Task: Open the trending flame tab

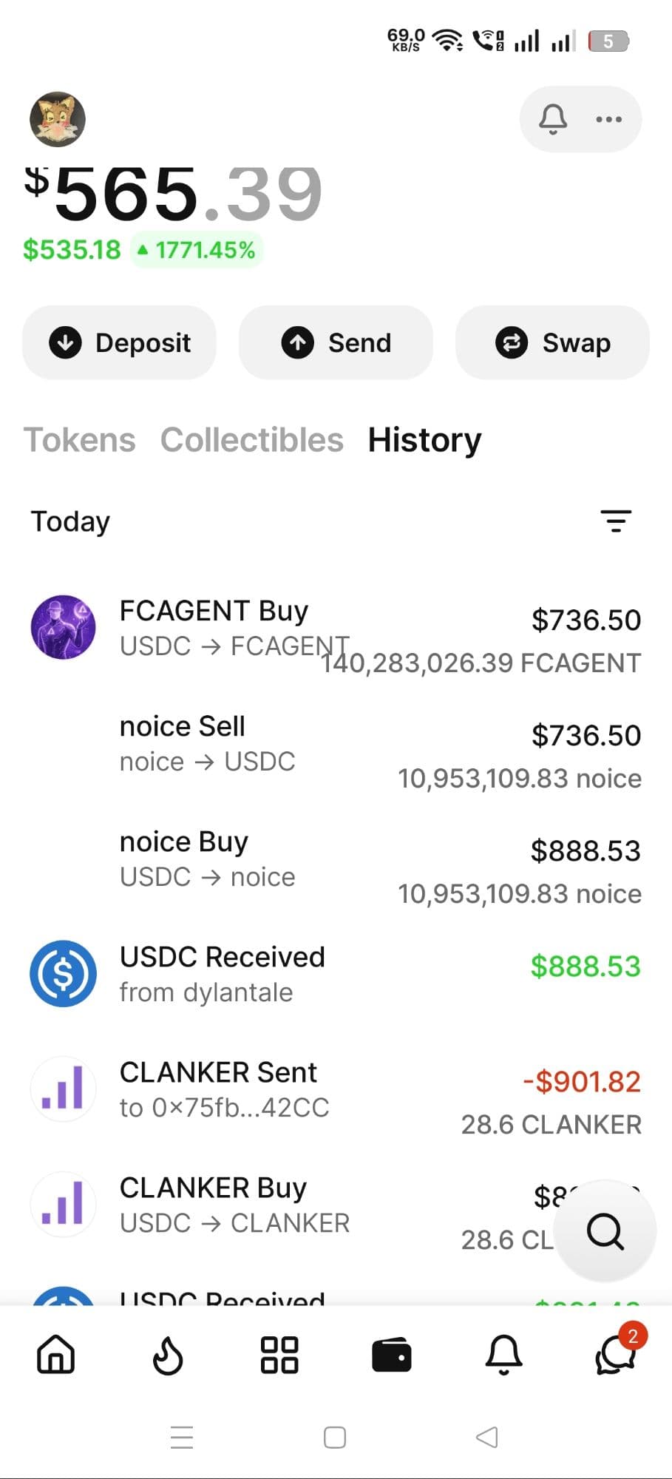Action: pos(168,1356)
